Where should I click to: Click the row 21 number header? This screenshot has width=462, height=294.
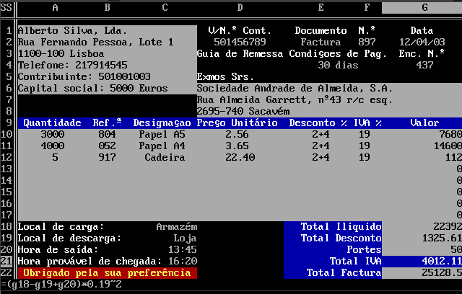(x=8, y=261)
